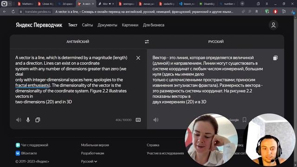The width and height of the screenshot is (297, 167).
Task: Open the browser menu button
Action: point(267,4)
